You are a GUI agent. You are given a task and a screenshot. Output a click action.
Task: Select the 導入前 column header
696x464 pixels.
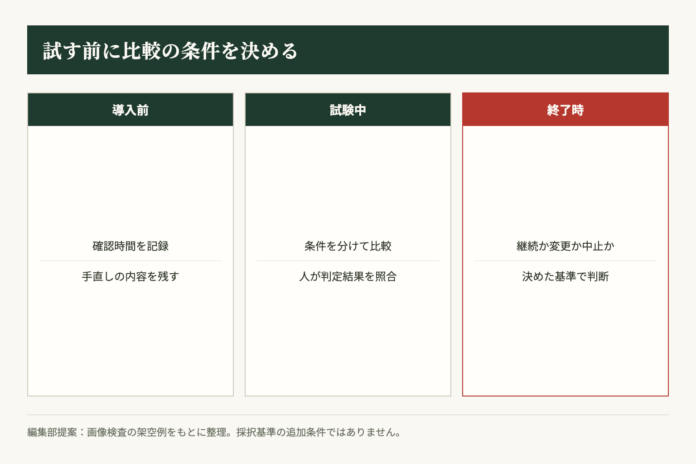[130, 110]
